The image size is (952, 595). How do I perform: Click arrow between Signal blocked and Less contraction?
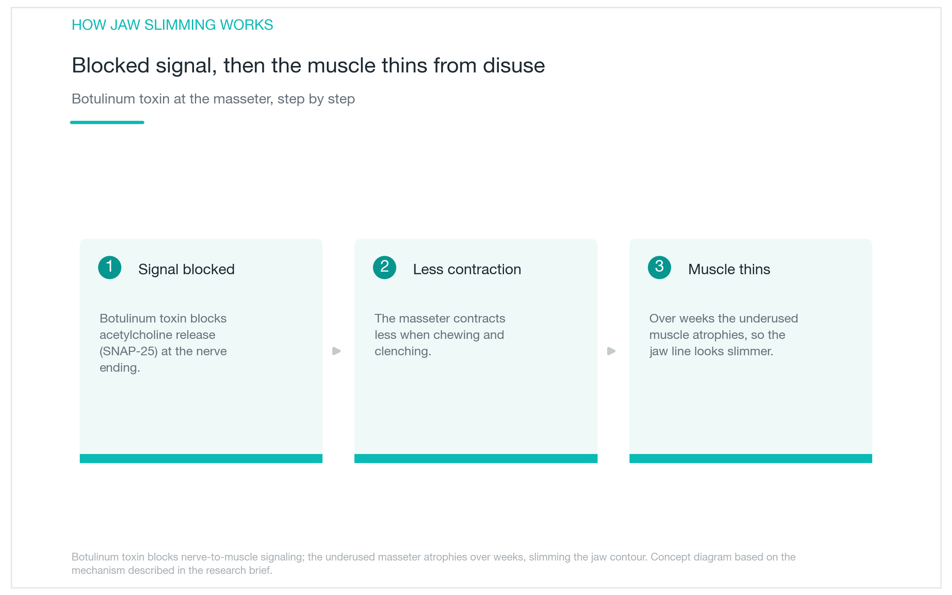point(337,351)
